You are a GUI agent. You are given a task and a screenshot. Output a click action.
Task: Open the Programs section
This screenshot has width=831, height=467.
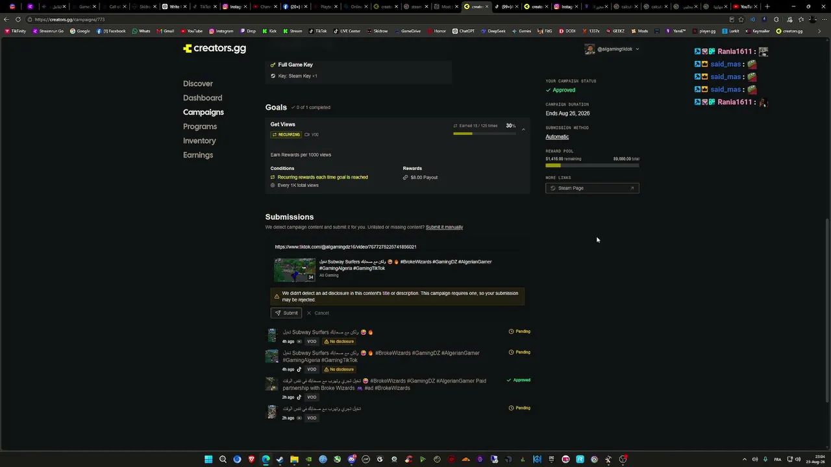[200, 126]
